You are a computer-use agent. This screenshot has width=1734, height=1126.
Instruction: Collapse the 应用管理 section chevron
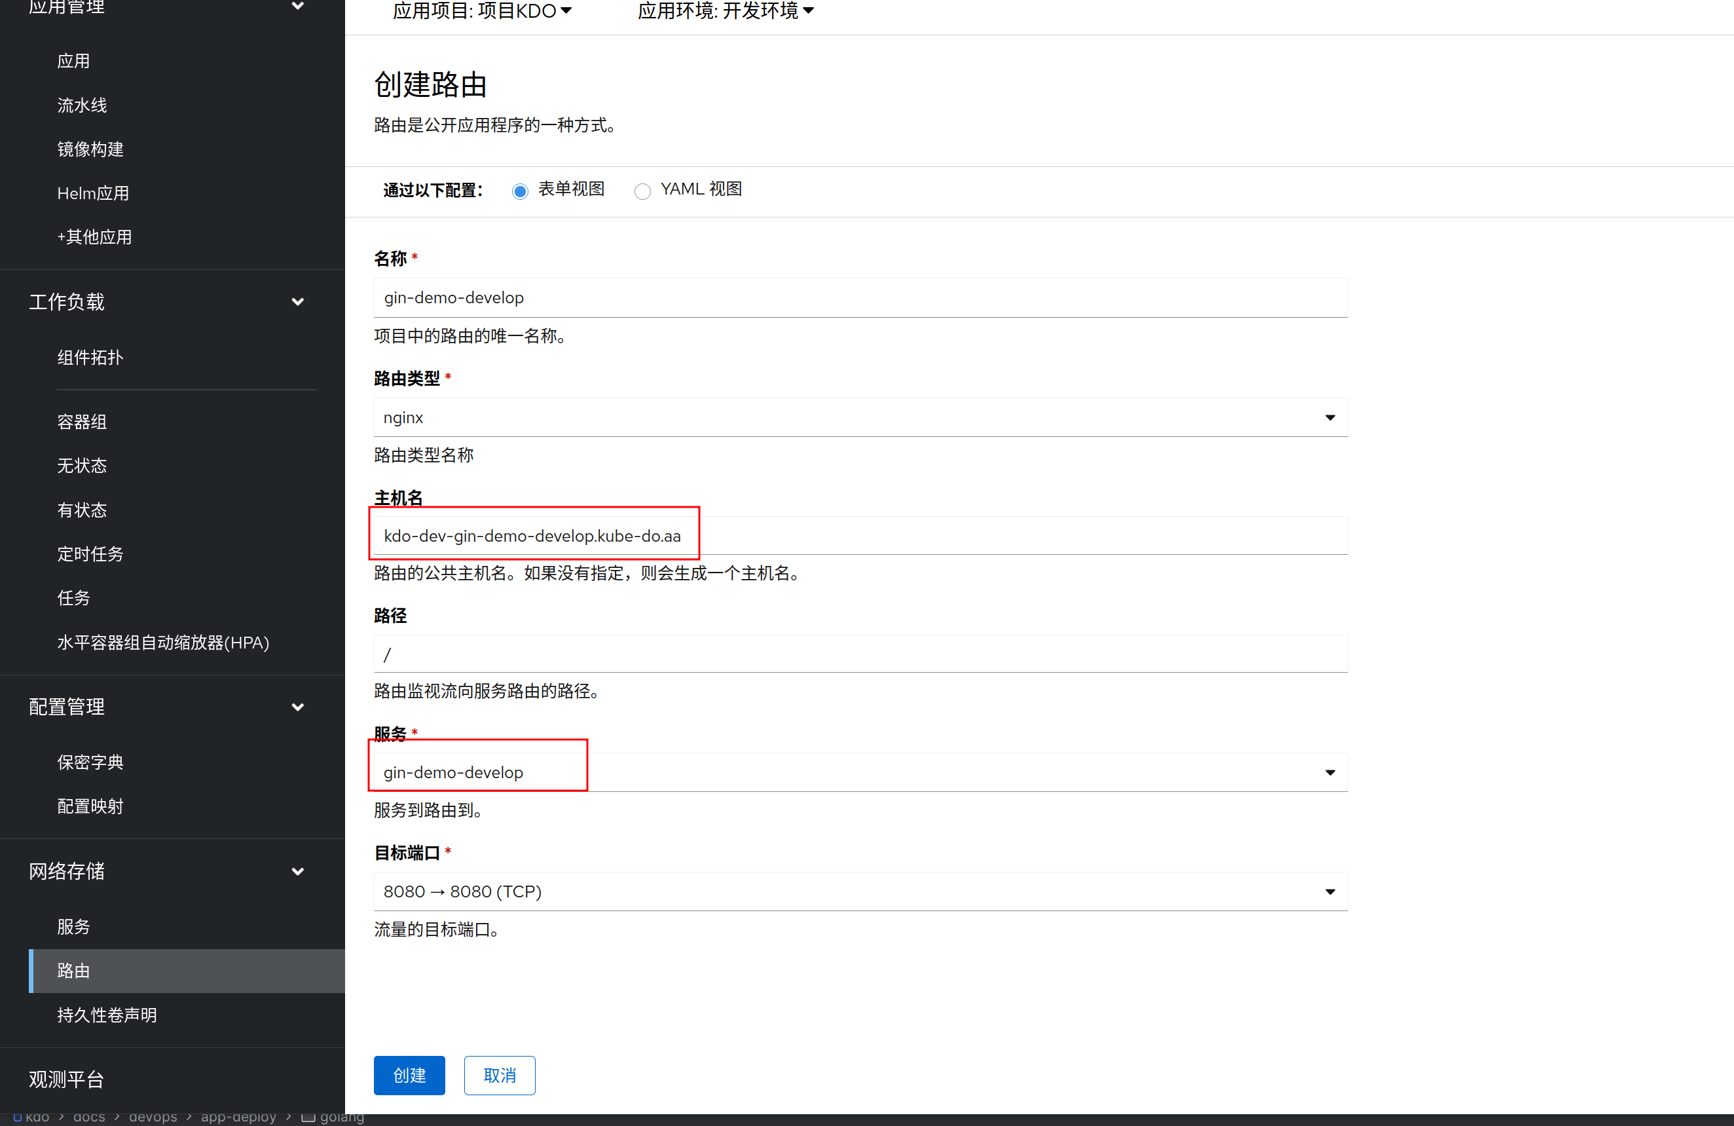pos(297,7)
